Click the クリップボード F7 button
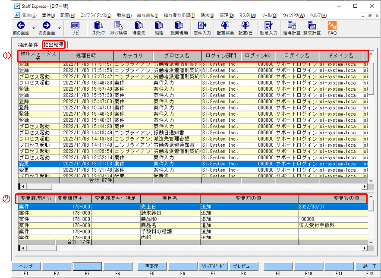This screenshot has width=381, height=278. click(213, 266)
